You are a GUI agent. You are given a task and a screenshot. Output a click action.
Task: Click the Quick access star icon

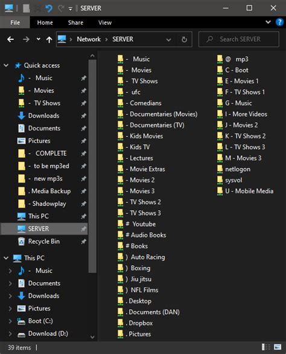[18, 65]
